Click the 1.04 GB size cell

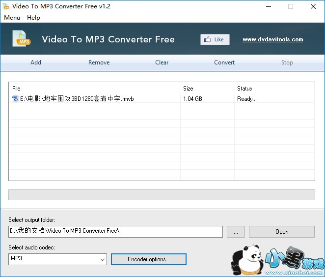click(x=192, y=99)
